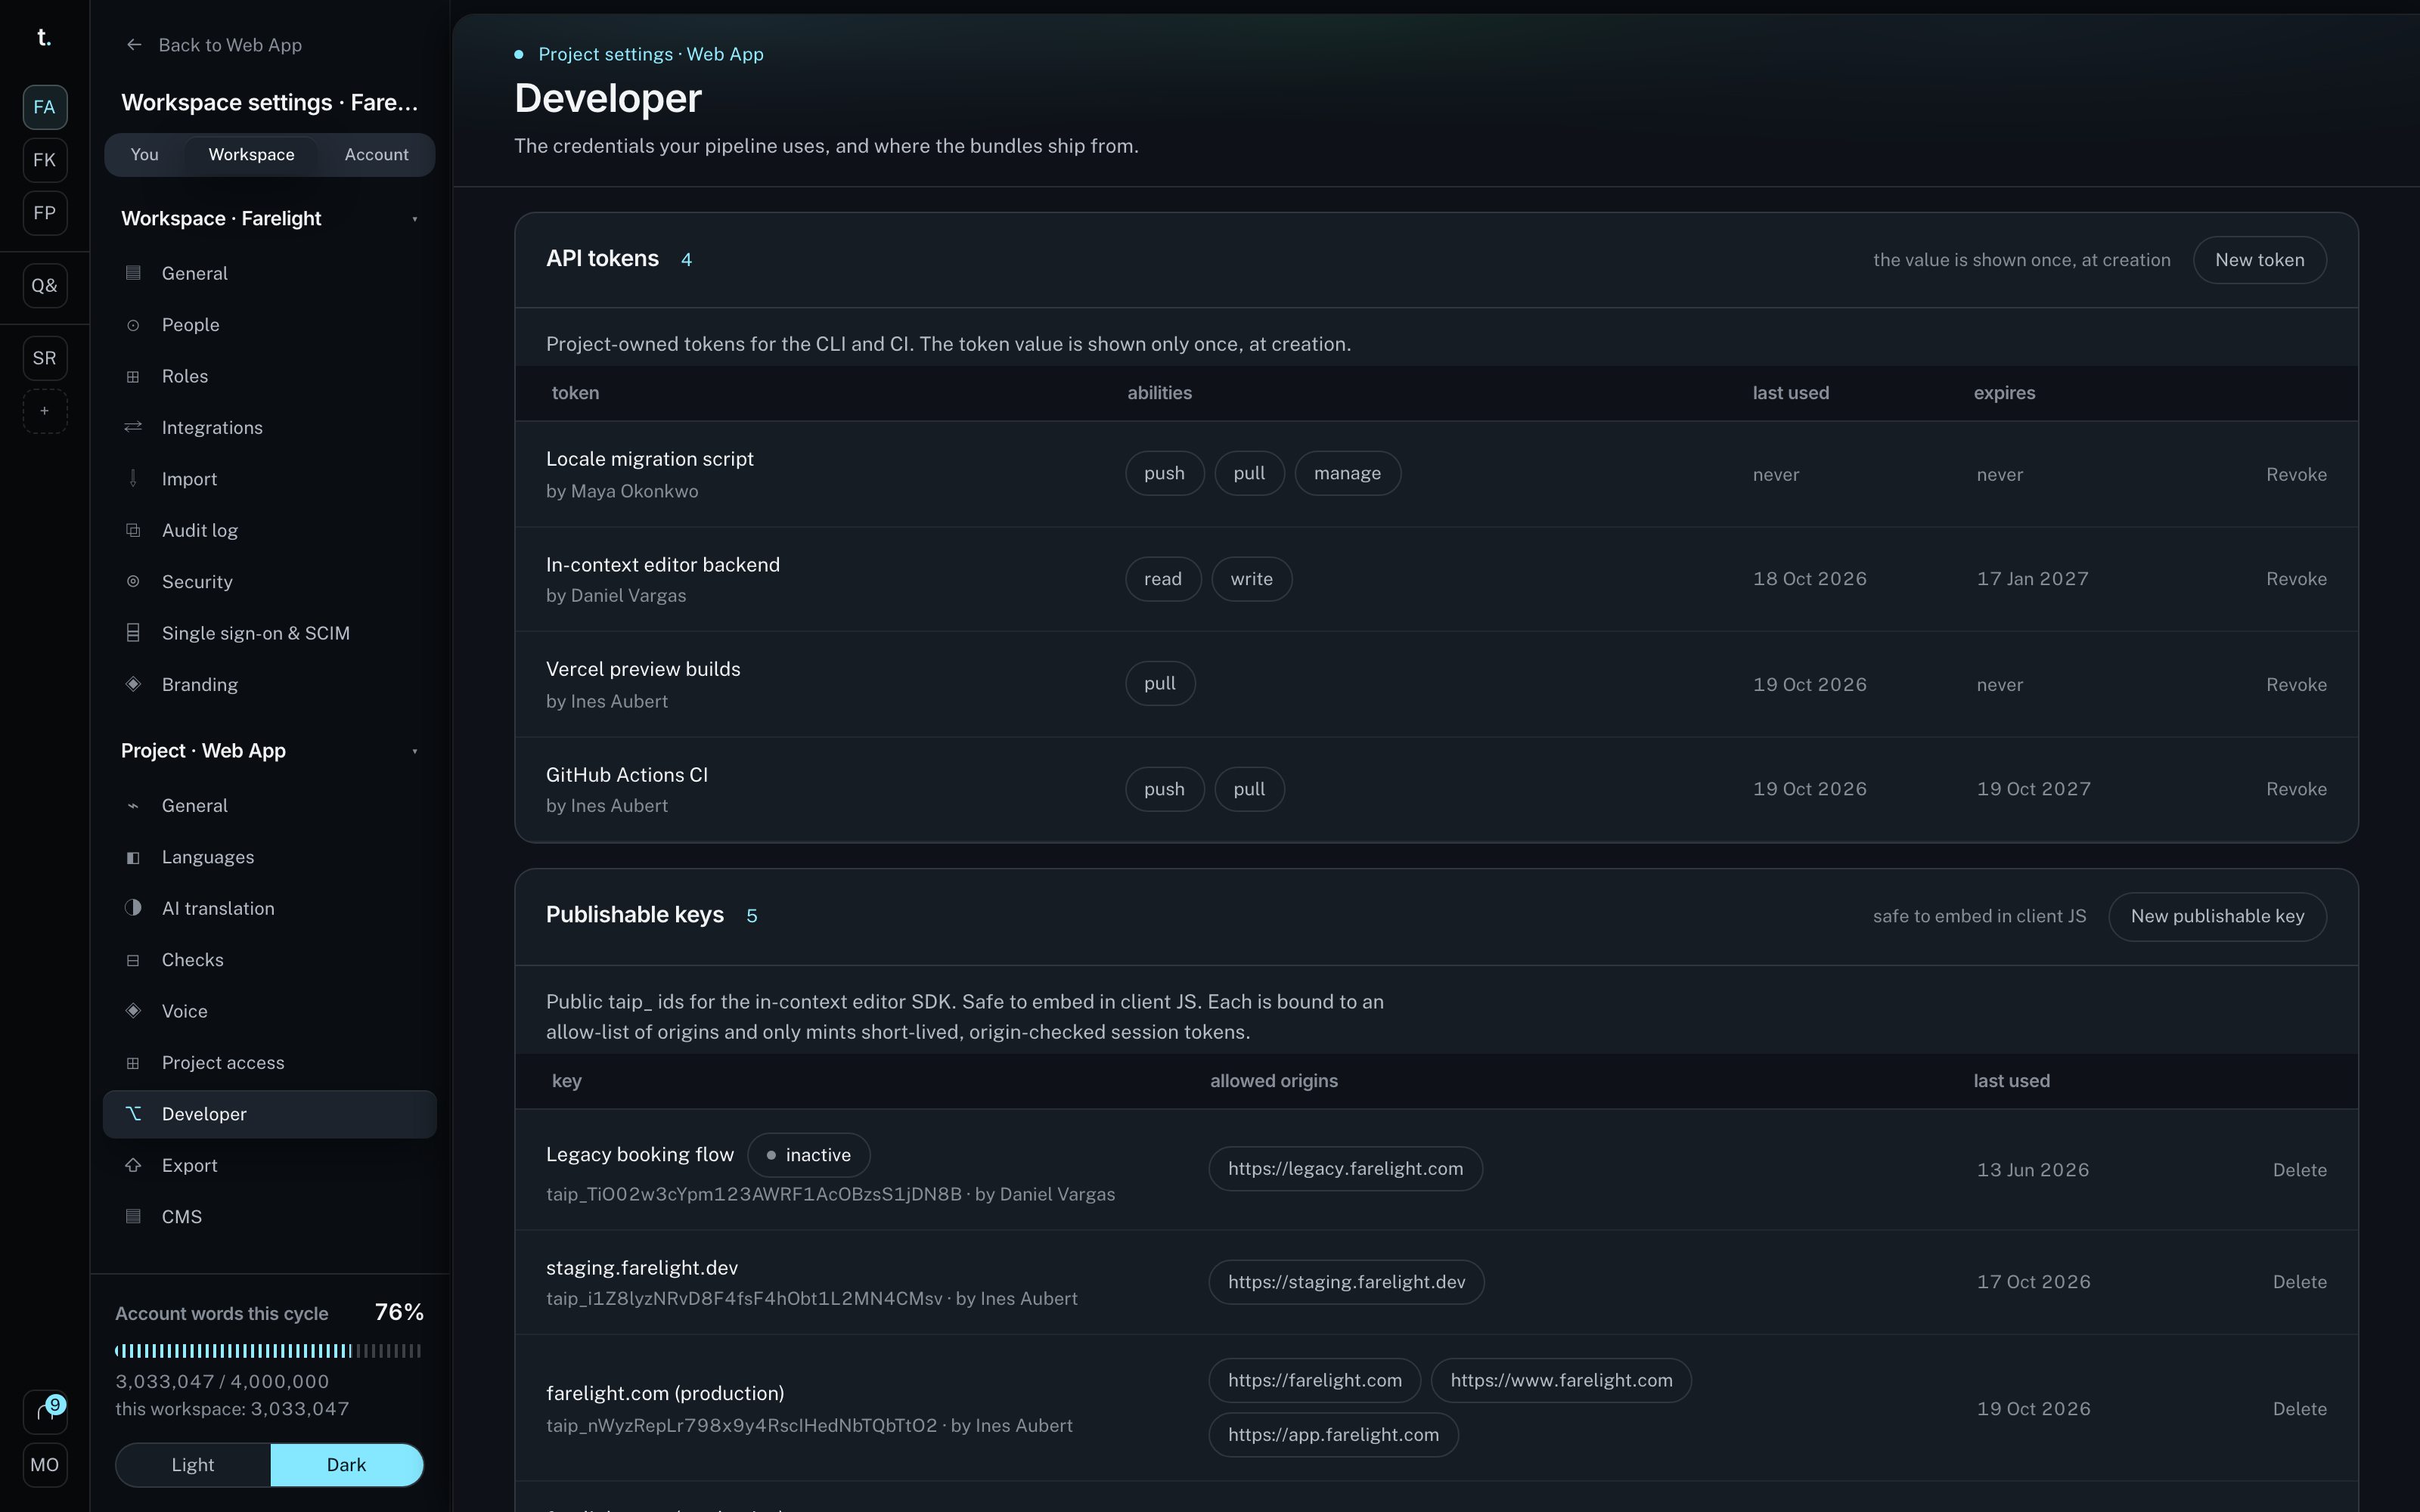Open notifications bell with badge 9
Screen dimensions: 2420x1512
[x=45, y=1412]
